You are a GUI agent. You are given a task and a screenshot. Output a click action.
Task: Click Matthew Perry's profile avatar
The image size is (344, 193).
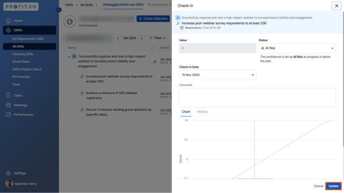9,184
